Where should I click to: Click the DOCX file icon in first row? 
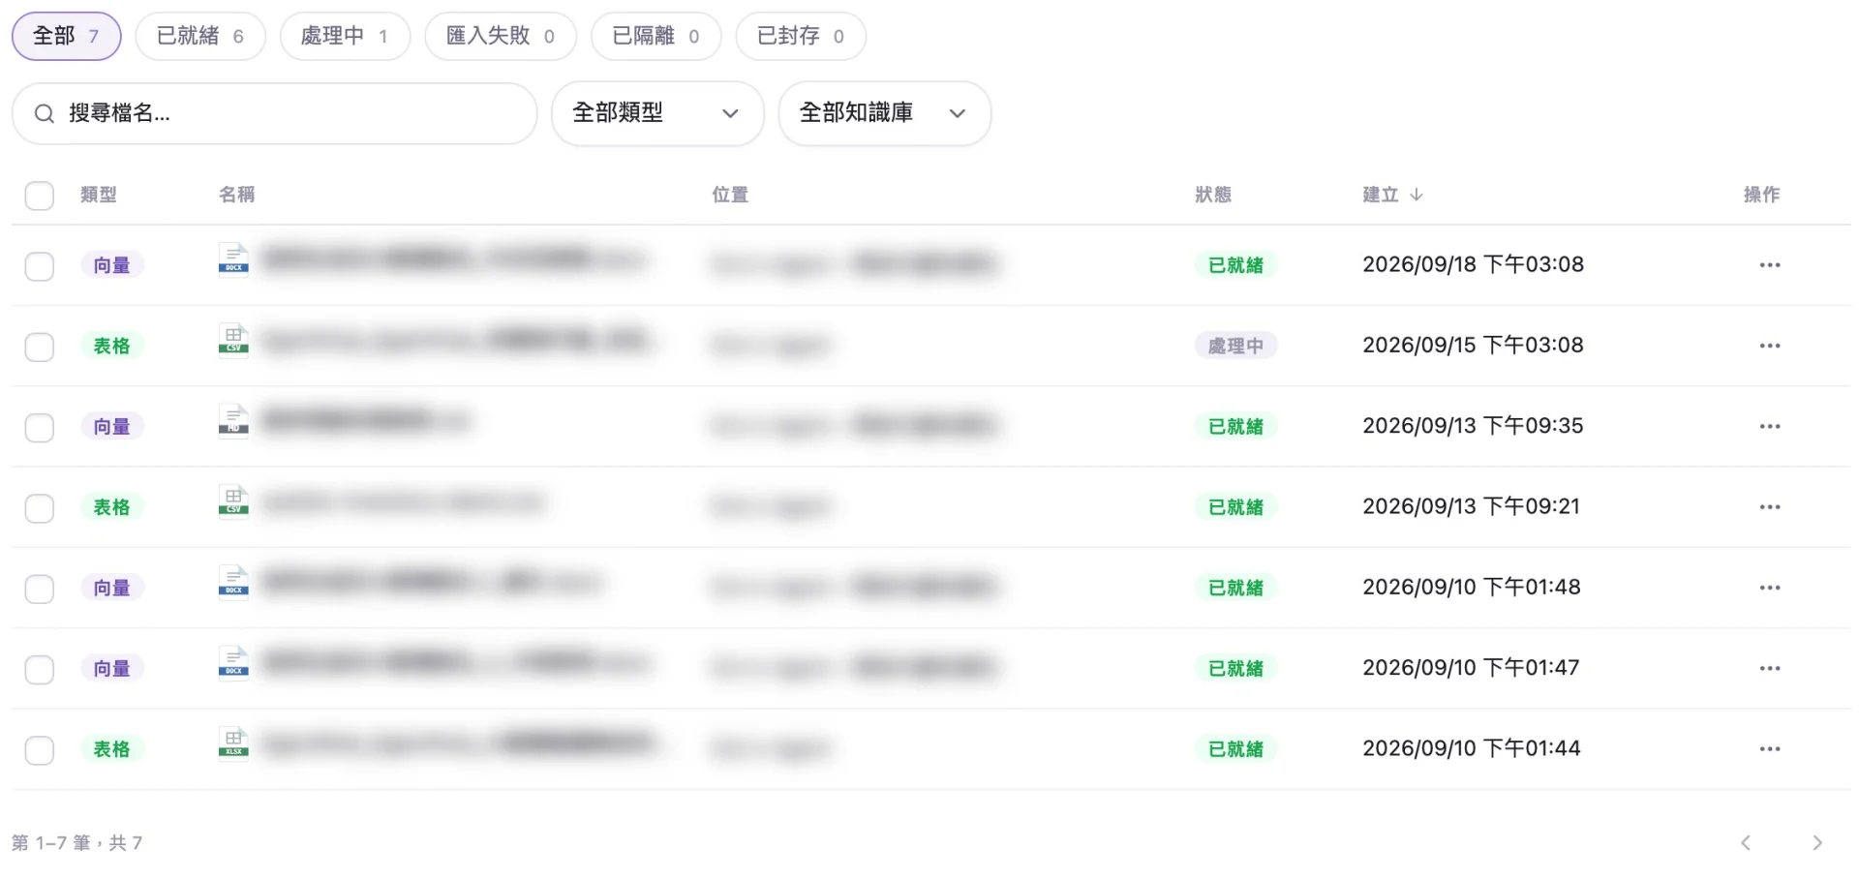pyautogui.click(x=233, y=259)
